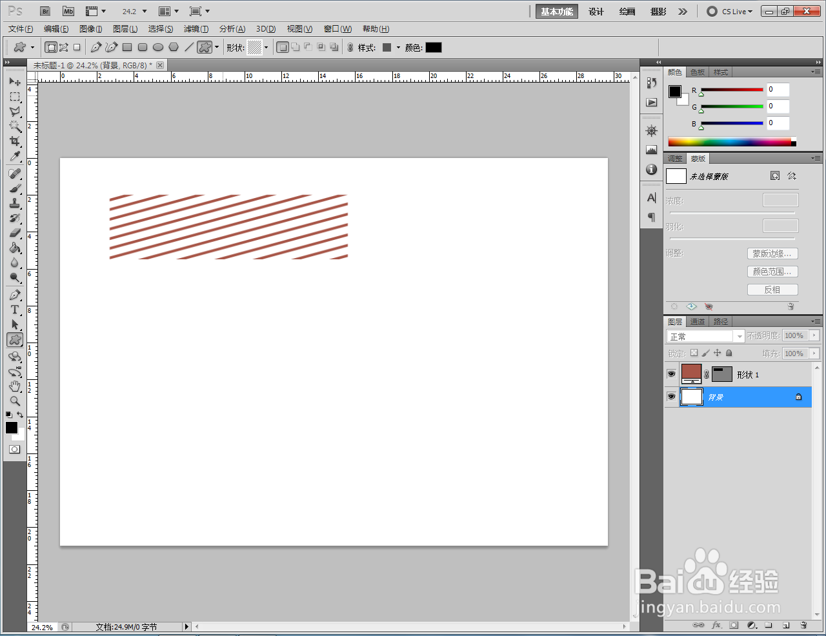Hide the 形状 1 layer

pyautogui.click(x=671, y=374)
